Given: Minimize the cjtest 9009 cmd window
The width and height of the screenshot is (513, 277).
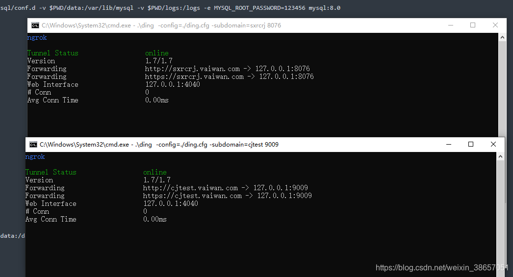Looking at the screenshot, I should tap(449, 144).
